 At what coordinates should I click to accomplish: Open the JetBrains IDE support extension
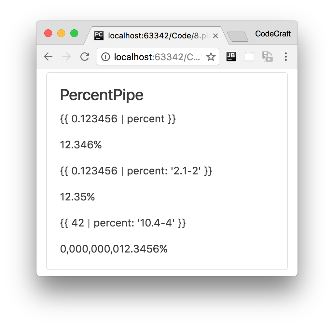tap(231, 57)
